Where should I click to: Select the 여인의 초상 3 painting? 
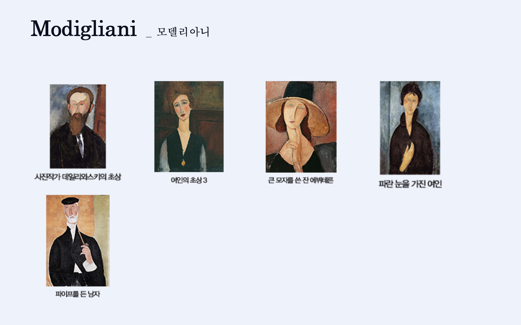tap(189, 126)
